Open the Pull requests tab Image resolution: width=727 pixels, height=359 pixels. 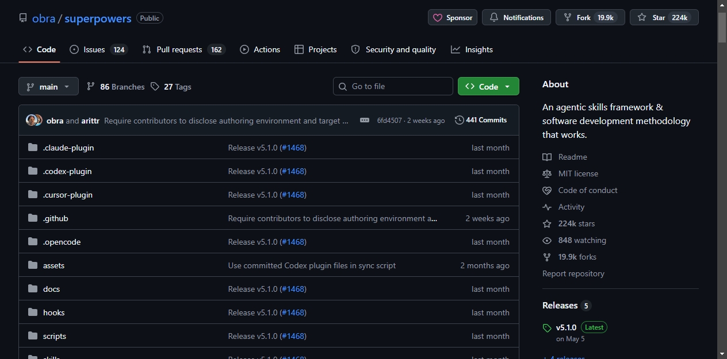click(183, 49)
